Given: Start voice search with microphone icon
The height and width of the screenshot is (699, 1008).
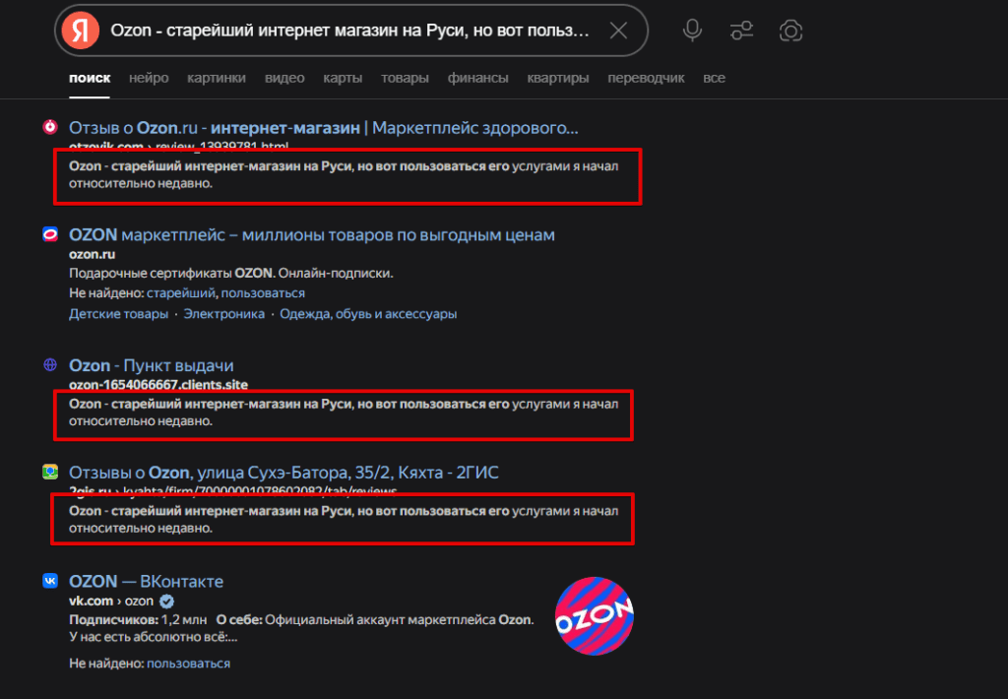Looking at the screenshot, I should pyautogui.click(x=692, y=31).
